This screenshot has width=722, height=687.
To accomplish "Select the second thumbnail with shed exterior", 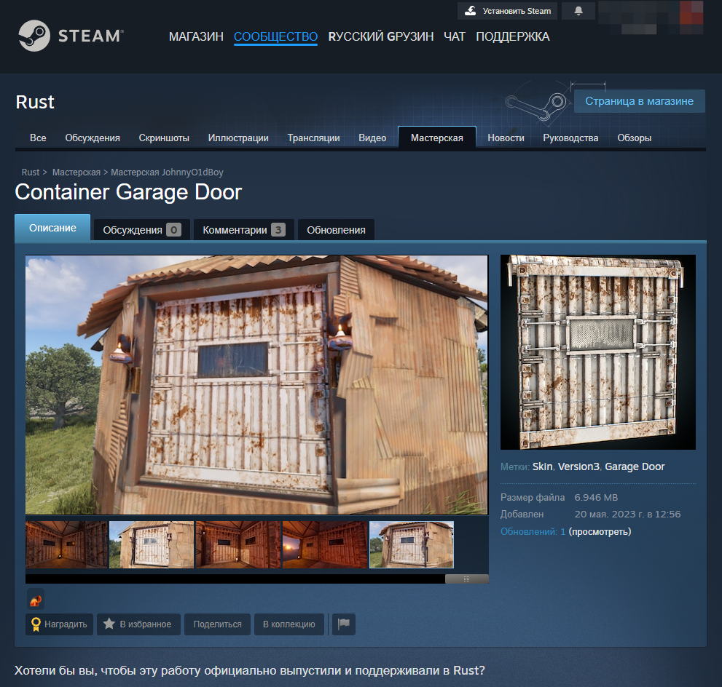I will [x=152, y=544].
